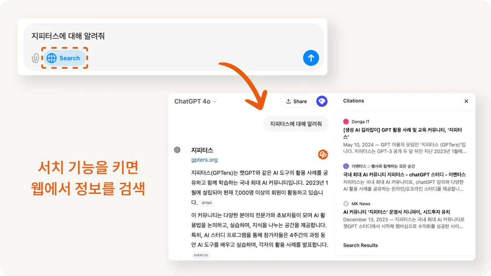Click the Donga IT source icon

tap(346, 122)
